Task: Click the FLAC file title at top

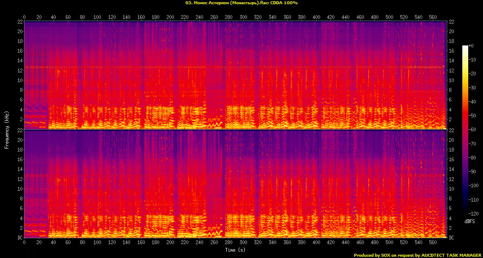Action: coord(241,3)
